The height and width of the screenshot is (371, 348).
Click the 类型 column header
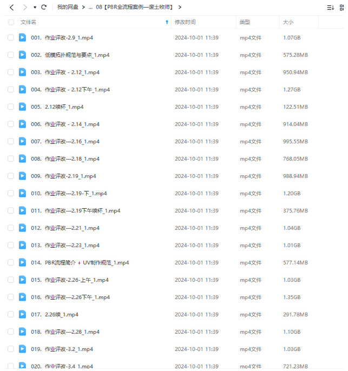click(245, 22)
